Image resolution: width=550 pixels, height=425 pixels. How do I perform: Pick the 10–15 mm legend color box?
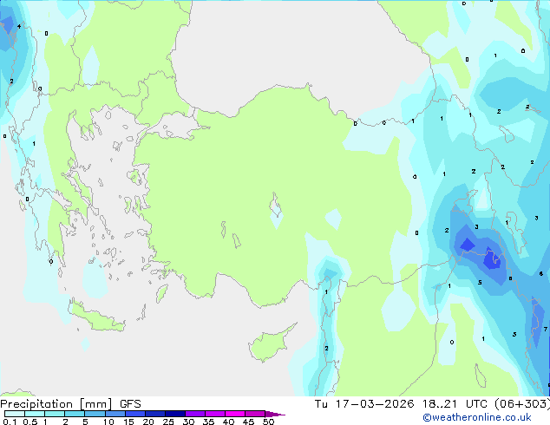115,414
